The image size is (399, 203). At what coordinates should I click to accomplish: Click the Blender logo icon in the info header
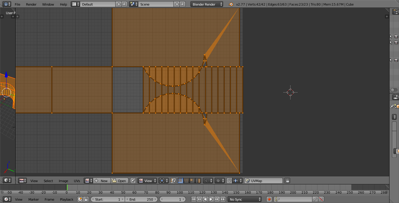231,4
